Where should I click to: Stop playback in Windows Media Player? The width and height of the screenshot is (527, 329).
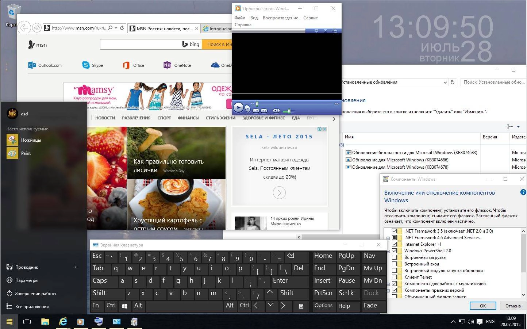tap(248, 108)
